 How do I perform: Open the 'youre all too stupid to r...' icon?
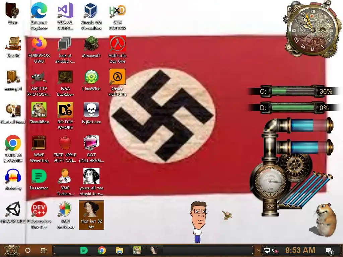(x=91, y=182)
